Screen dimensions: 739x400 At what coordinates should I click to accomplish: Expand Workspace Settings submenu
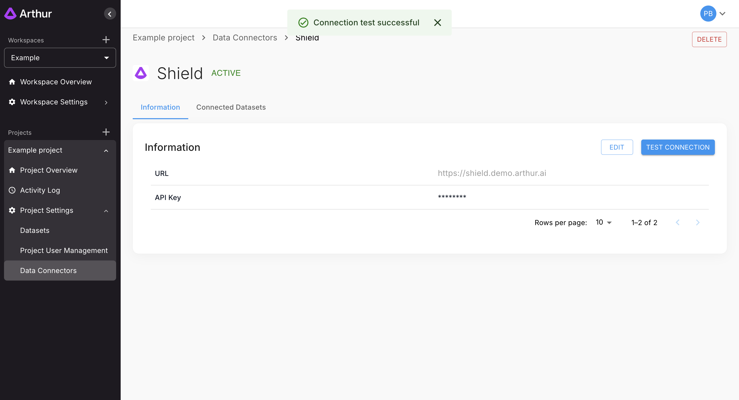pos(106,102)
